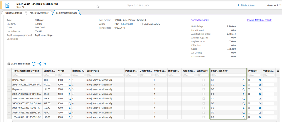Click the Prosjekt filter field
Image resolution: width=282 pixels, height=122 pixels.
pyautogui.click(x=255, y=75)
